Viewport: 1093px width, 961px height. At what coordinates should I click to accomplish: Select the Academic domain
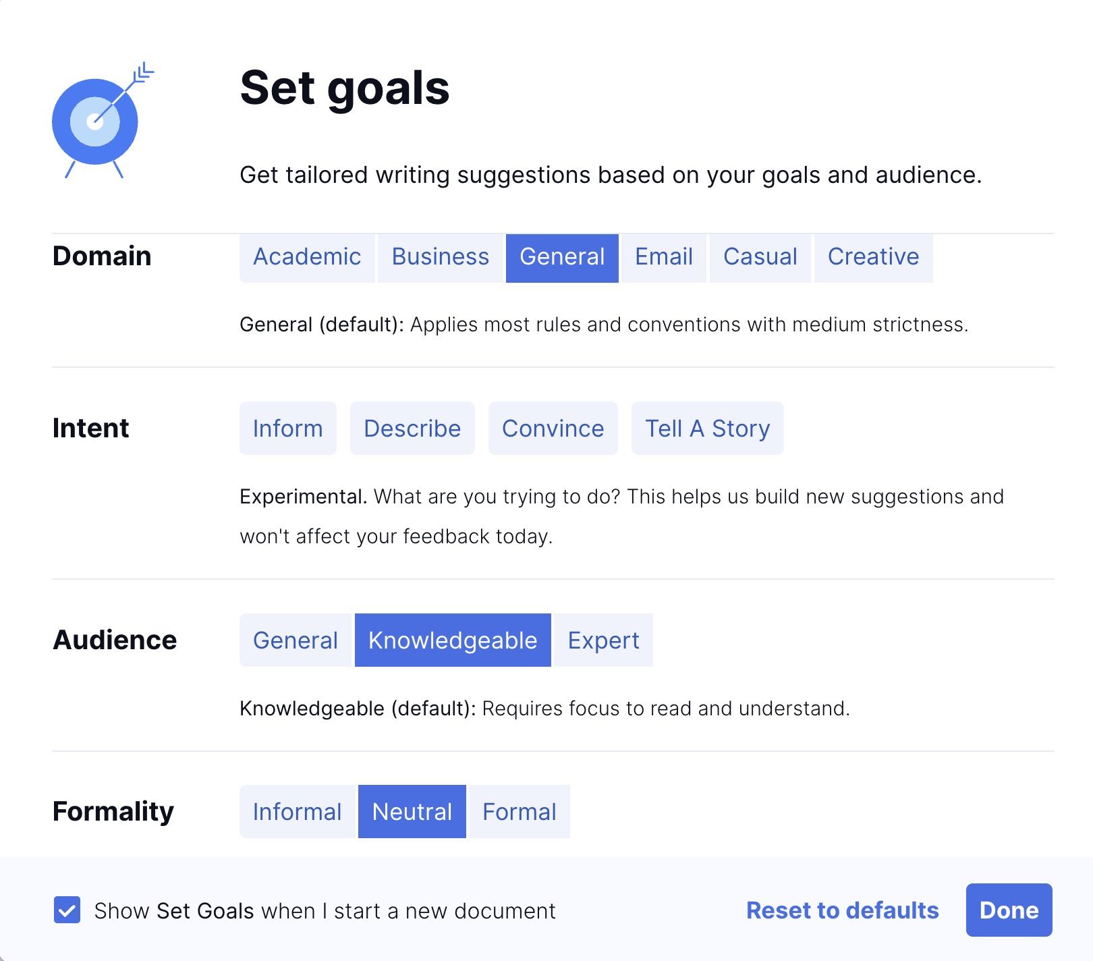coord(307,257)
